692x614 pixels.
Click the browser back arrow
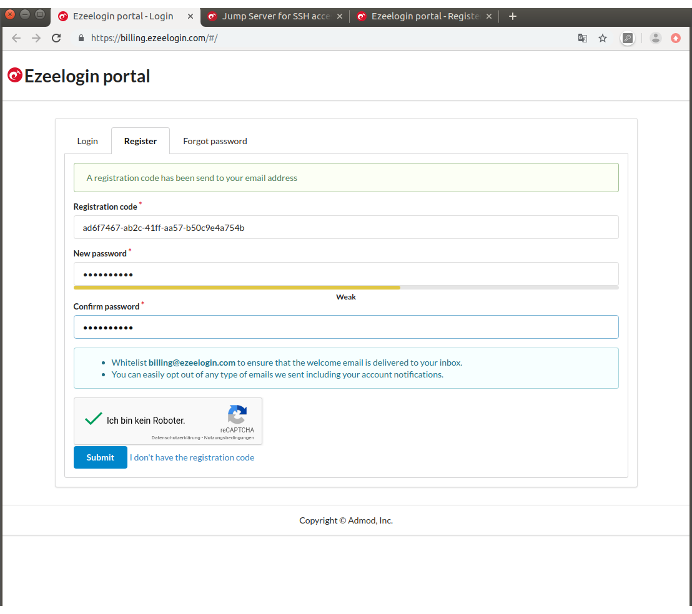[x=16, y=38]
